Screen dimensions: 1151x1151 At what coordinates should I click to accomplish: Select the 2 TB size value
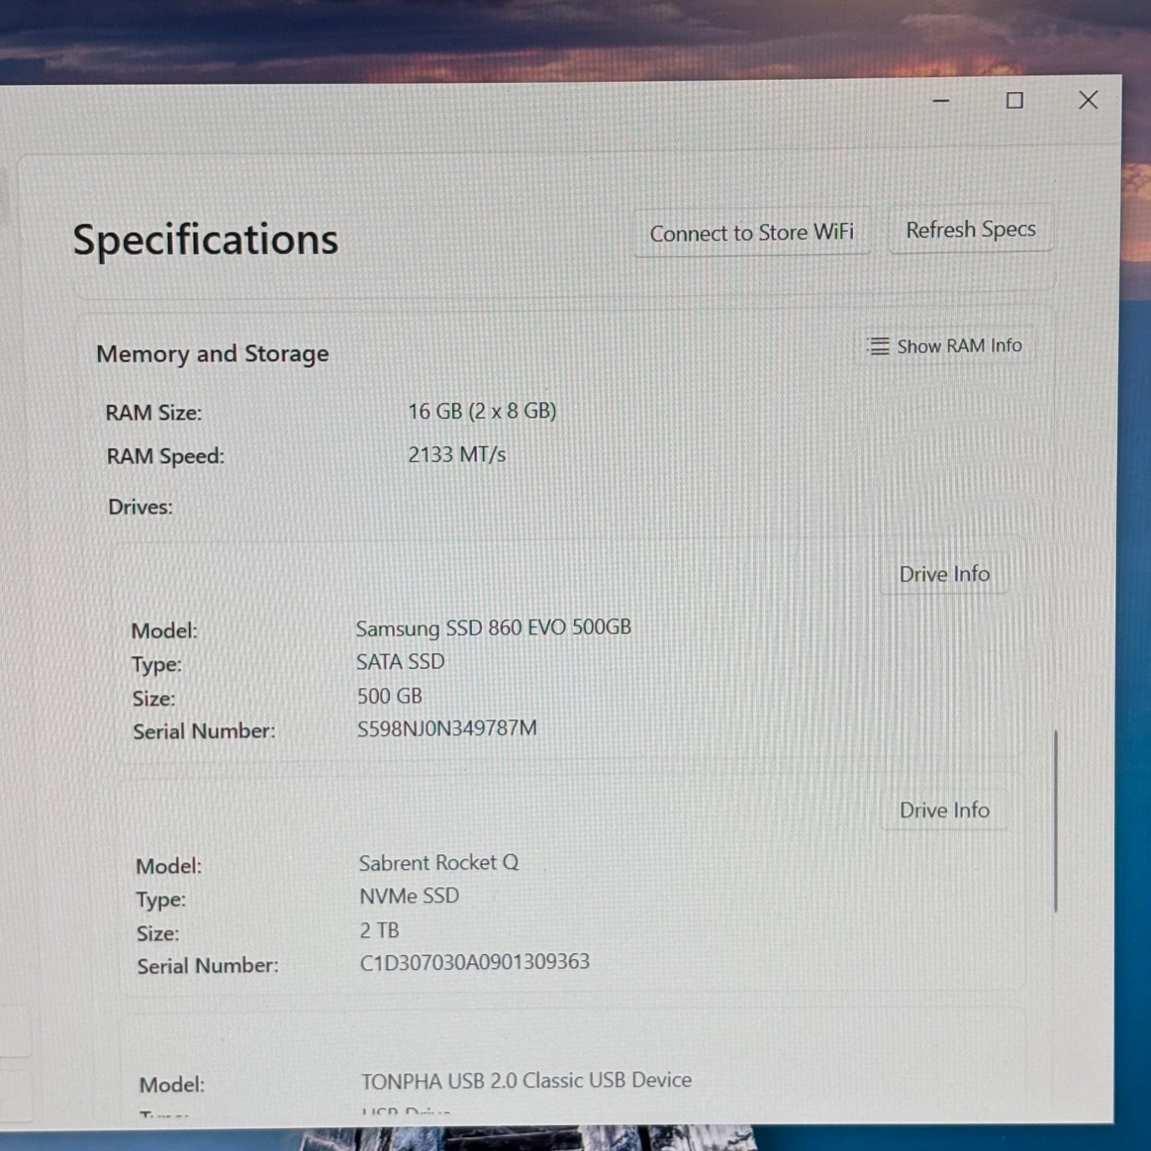(x=379, y=930)
